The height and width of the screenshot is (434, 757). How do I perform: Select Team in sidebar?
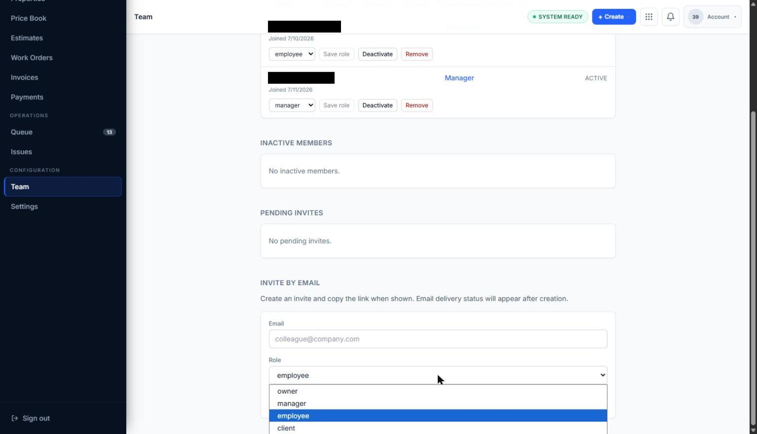(x=63, y=187)
